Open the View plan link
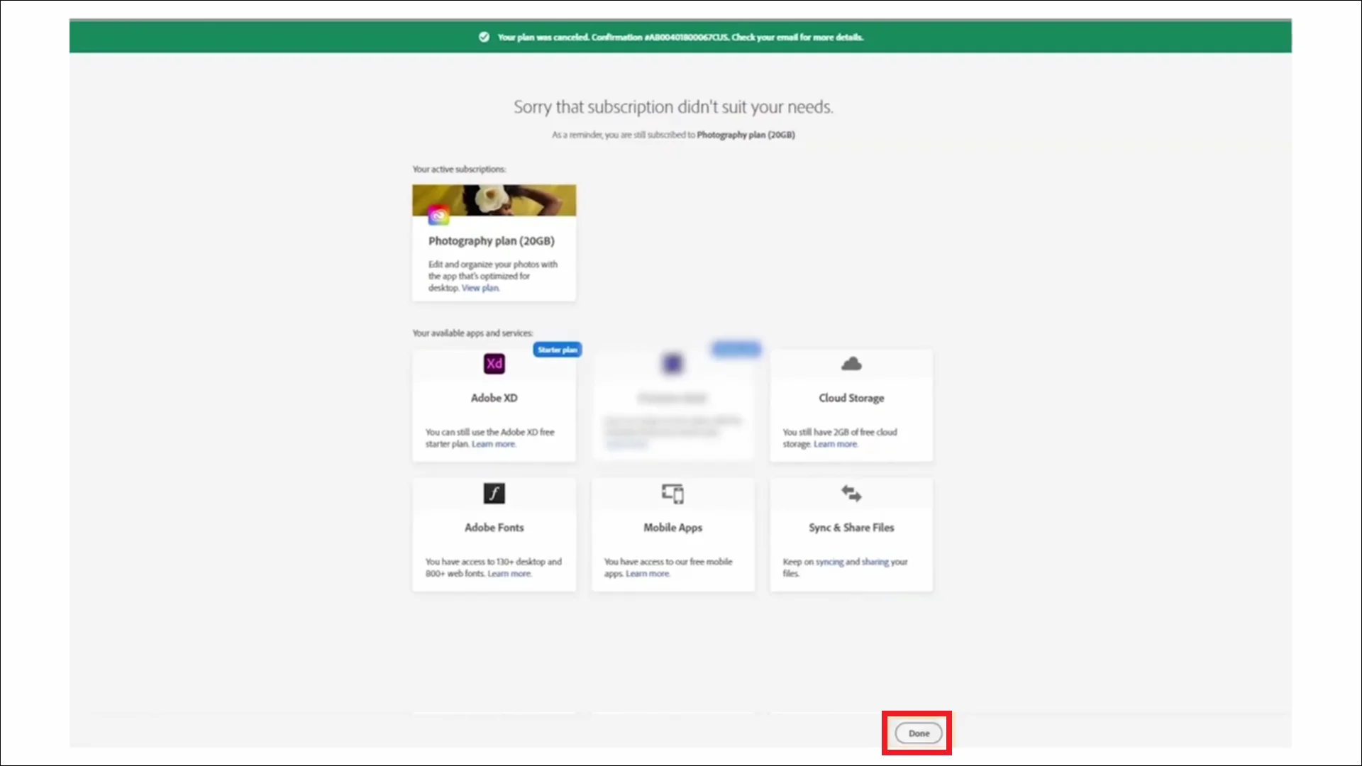The width and height of the screenshot is (1362, 766). tap(480, 288)
